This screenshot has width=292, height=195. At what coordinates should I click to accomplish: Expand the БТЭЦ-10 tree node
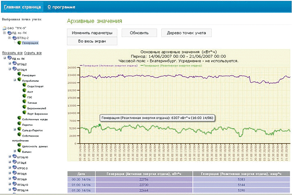(10, 157)
